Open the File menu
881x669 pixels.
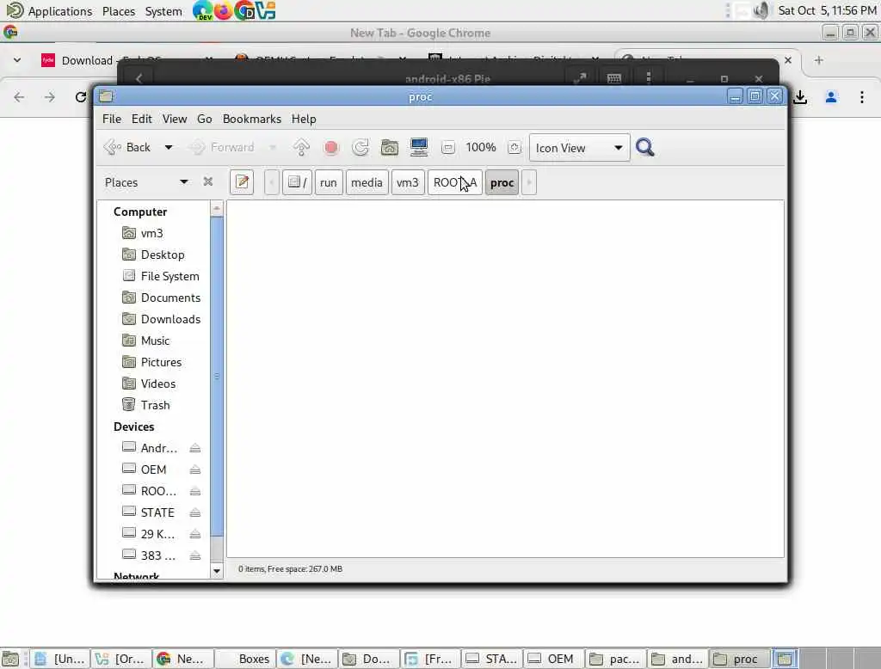point(112,119)
